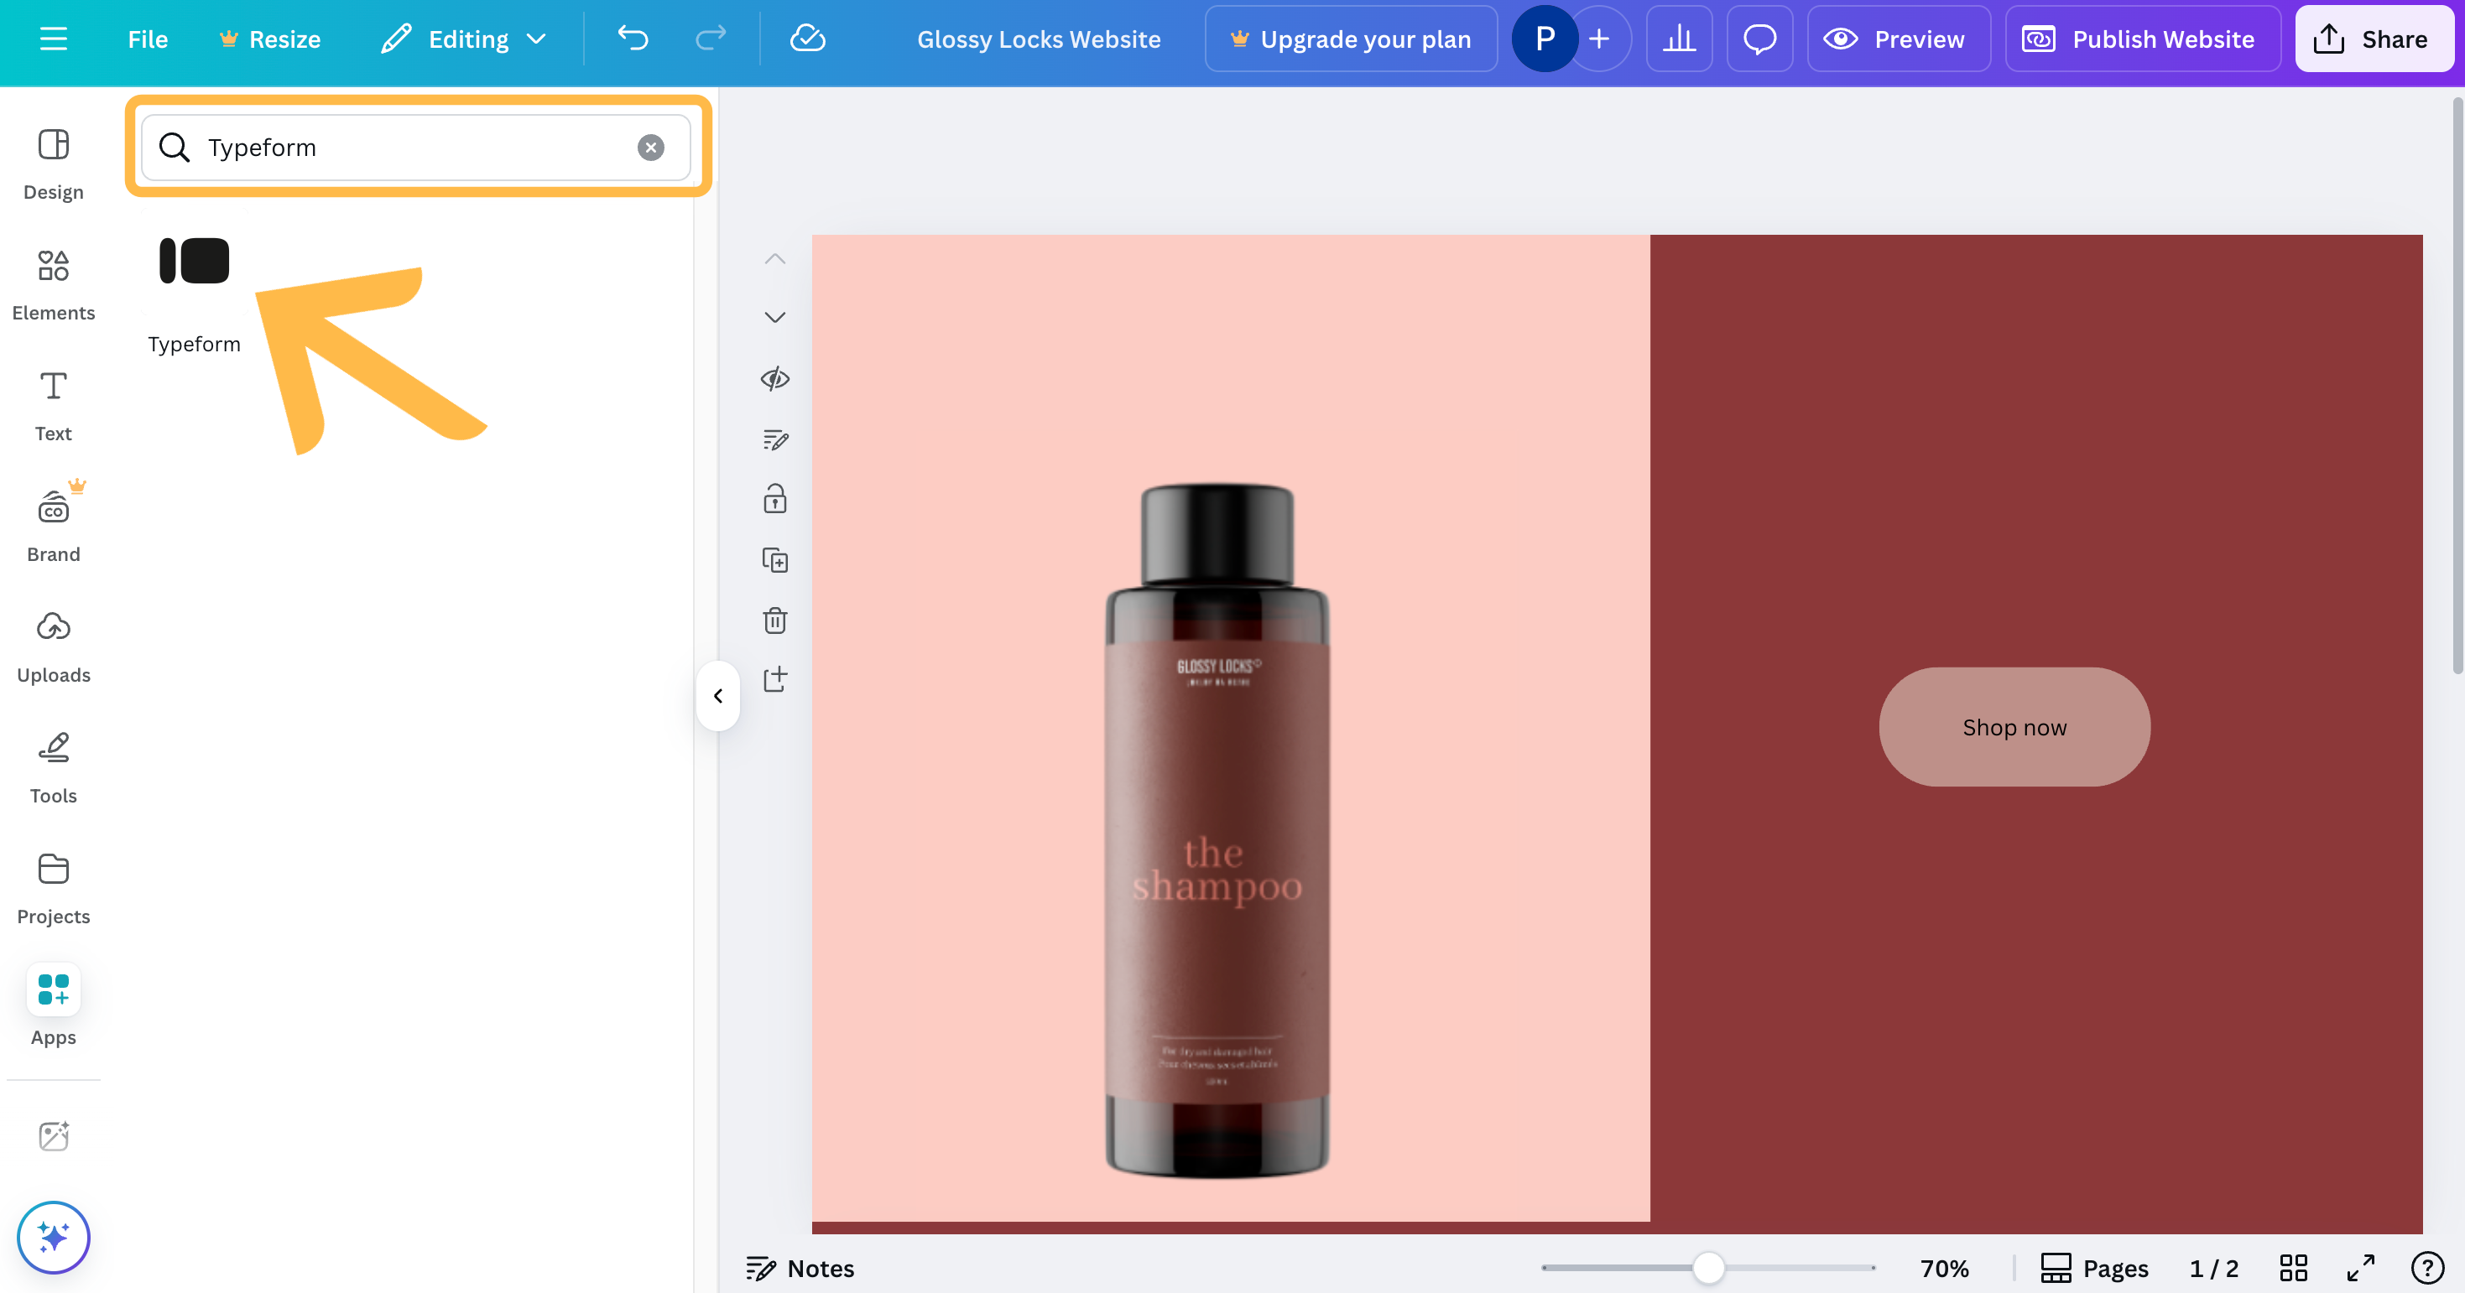Undo the last action
The height and width of the screenshot is (1293, 2465).
[633, 39]
